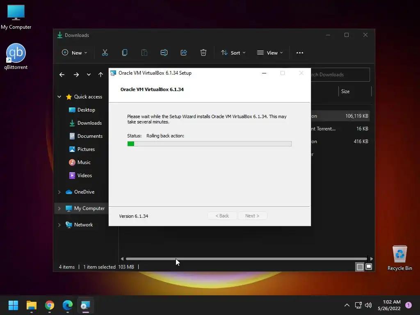
Task: Click the scroll left arrow of file list
Action: [122, 259]
